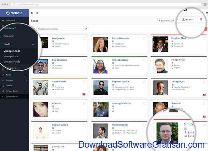Open the Hollegien Jos lead name link
The image size is (208, 151).
click(x=178, y=82)
